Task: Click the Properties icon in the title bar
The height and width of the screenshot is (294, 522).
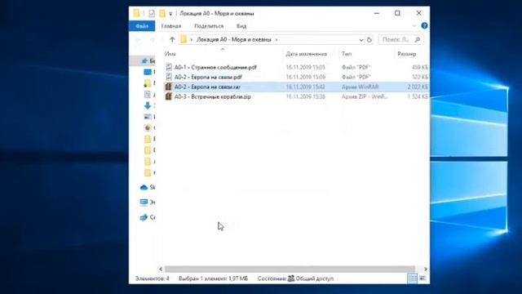Action: [x=152, y=13]
